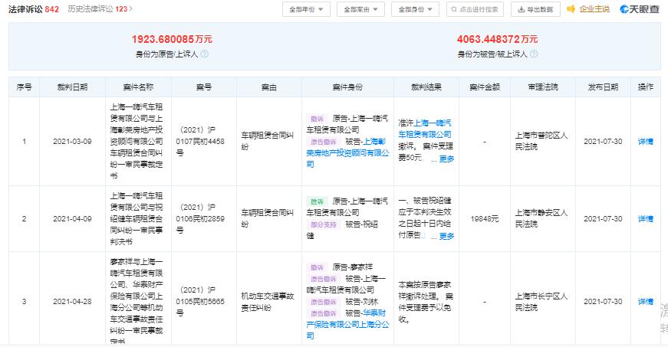
Task: Expand 更多 in first row's 裁判结果
Action: pyautogui.click(x=446, y=159)
